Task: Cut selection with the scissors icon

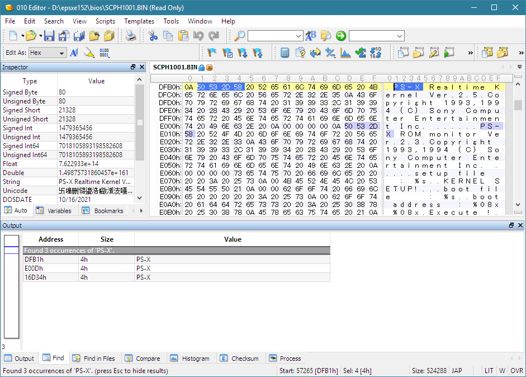Action: pos(153,36)
